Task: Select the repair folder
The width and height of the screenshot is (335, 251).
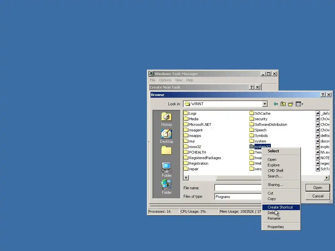Action: (191, 169)
